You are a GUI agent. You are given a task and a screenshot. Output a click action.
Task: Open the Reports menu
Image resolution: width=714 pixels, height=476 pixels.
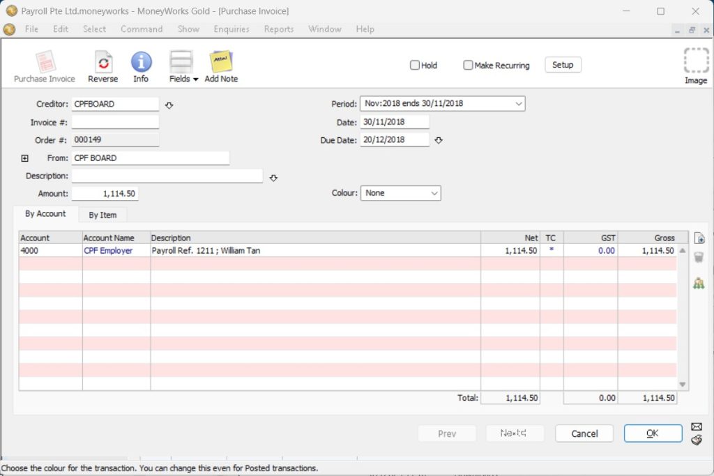pos(278,29)
